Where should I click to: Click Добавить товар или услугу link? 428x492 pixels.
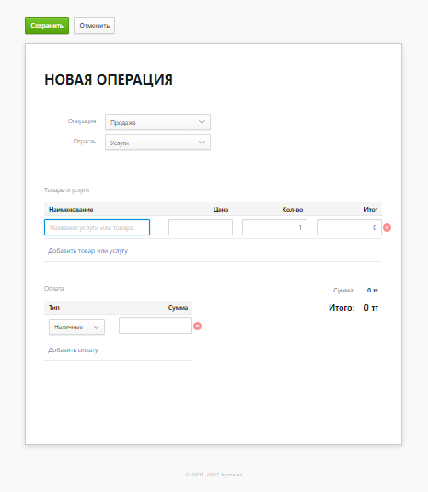[x=88, y=251]
